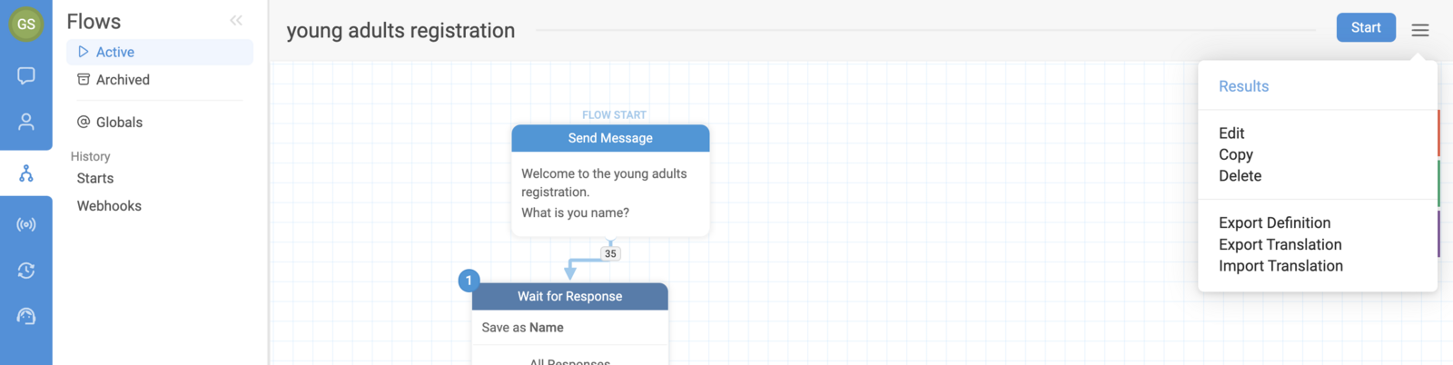The height and width of the screenshot is (365, 1453).
Task: Toggle the hamburger menu button
Action: tap(1420, 30)
